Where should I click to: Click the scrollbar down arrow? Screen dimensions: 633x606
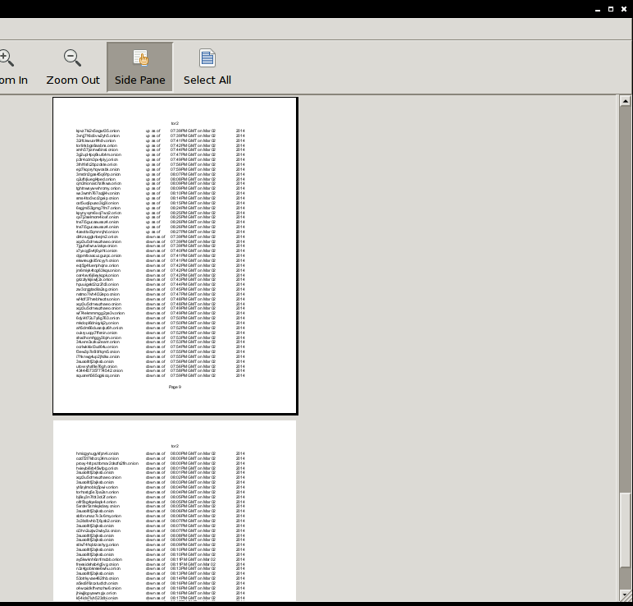tap(625, 595)
